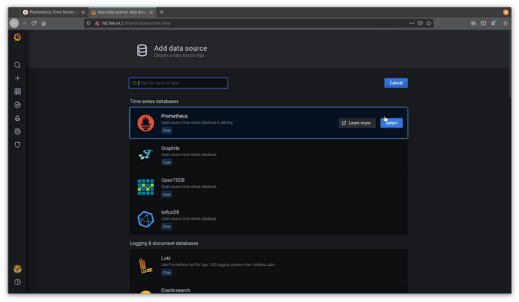This screenshot has height=302, width=519.
Task: Click the Prometheus title text
Action: (174, 116)
